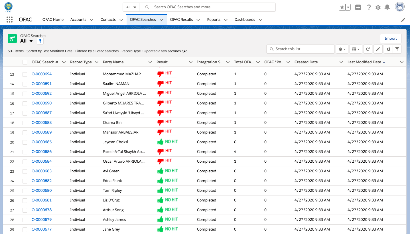Pin the current list view
The image size is (410, 234).
point(40,41)
